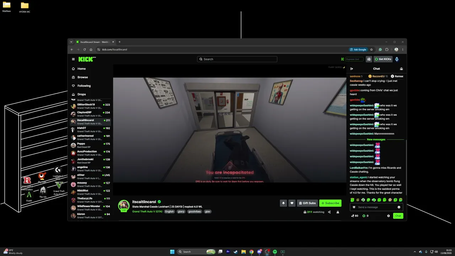Click the Subscribe button
The image size is (455, 256).
[x=330, y=203]
